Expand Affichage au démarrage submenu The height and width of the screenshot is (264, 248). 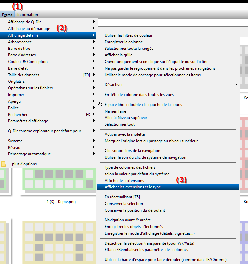(48, 29)
